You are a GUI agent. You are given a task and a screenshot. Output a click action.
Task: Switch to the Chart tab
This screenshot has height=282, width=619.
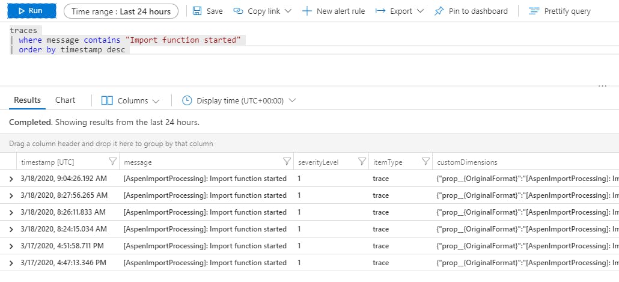pos(66,100)
